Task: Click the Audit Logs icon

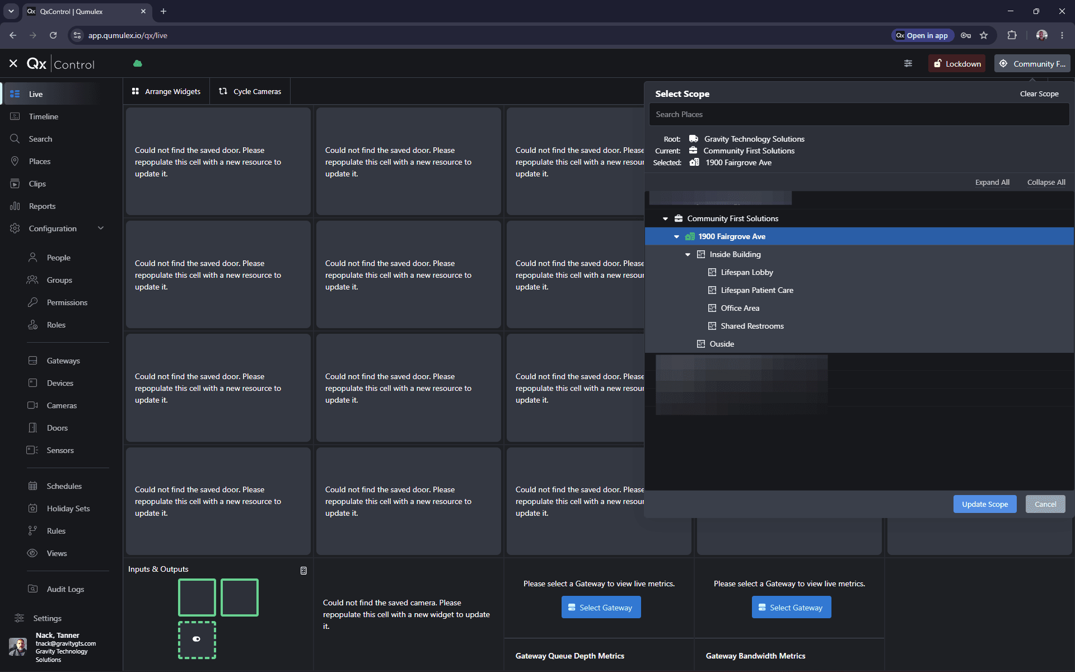Action: pyautogui.click(x=33, y=589)
